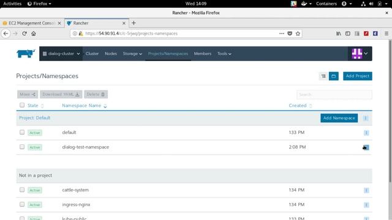Show site information icon in address bar

(75, 34)
